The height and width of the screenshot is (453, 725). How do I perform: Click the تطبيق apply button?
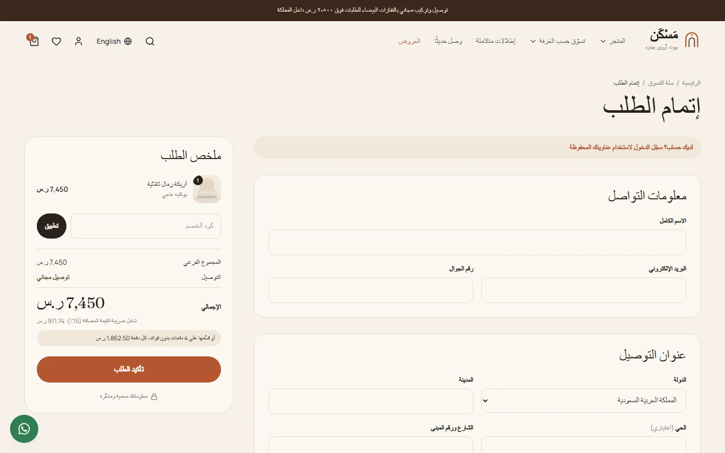[x=52, y=226]
